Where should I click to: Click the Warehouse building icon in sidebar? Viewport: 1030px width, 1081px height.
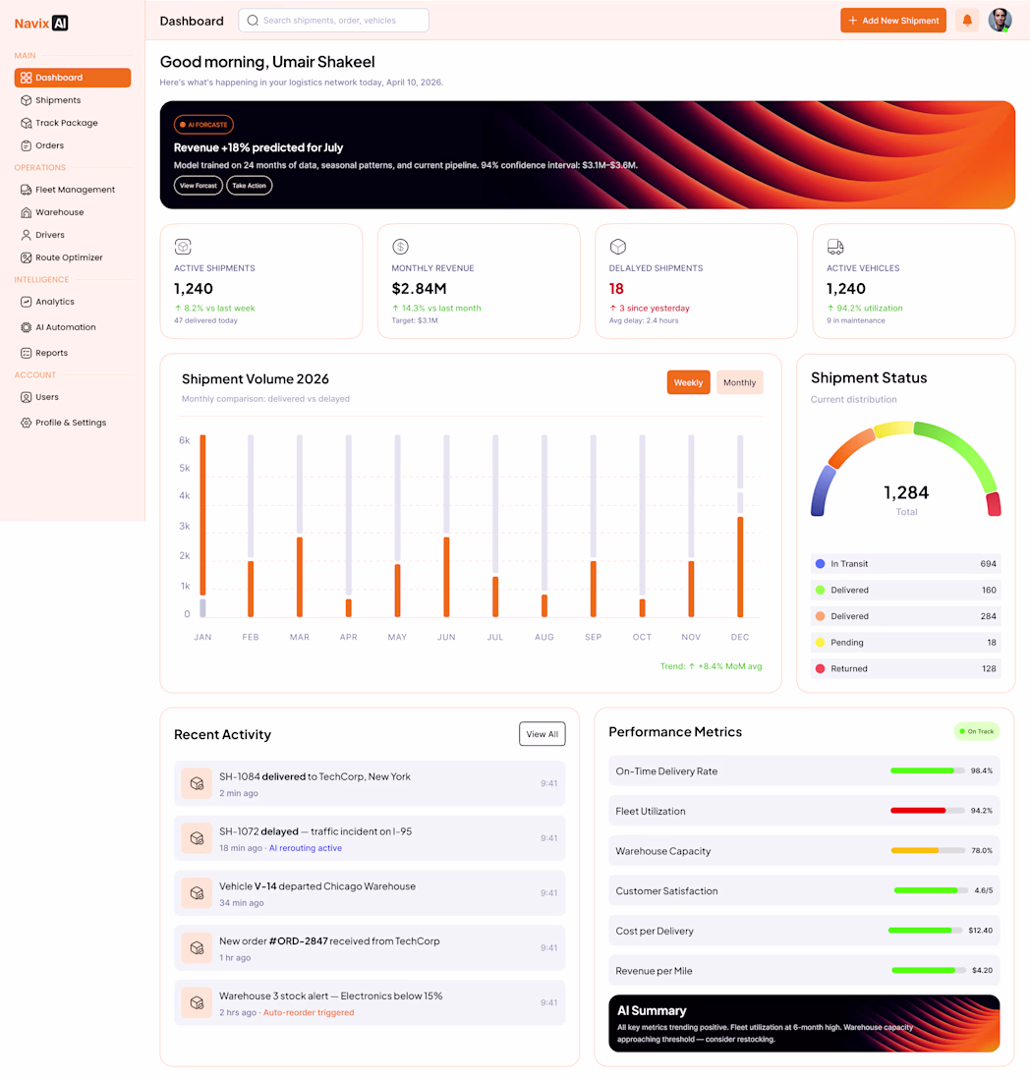click(27, 212)
